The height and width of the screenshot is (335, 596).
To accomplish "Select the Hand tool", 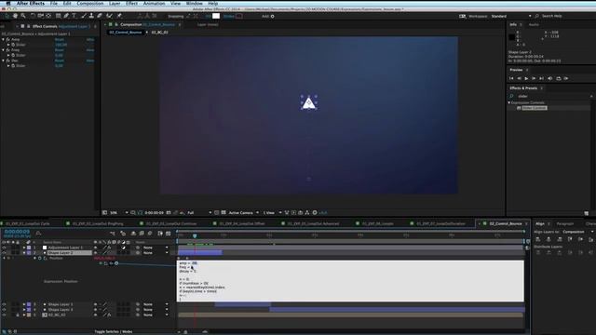I will (x=15, y=16).
